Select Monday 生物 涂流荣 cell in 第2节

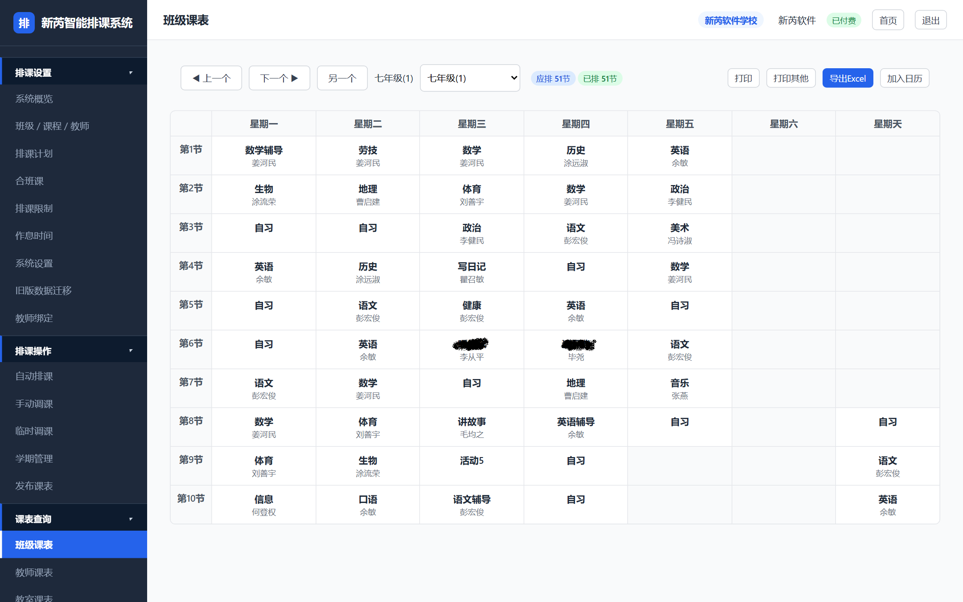pos(264,194)
